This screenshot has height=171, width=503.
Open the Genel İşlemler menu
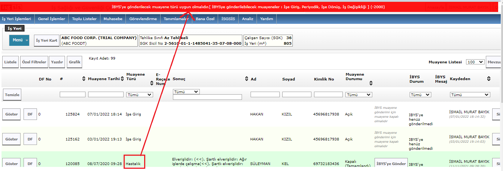pyautogui.click(x=52, y=19)
